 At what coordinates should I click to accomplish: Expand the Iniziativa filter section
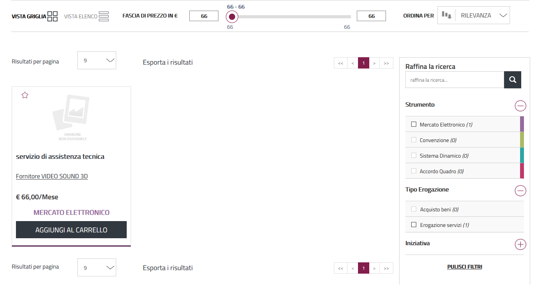coord(520,244)
